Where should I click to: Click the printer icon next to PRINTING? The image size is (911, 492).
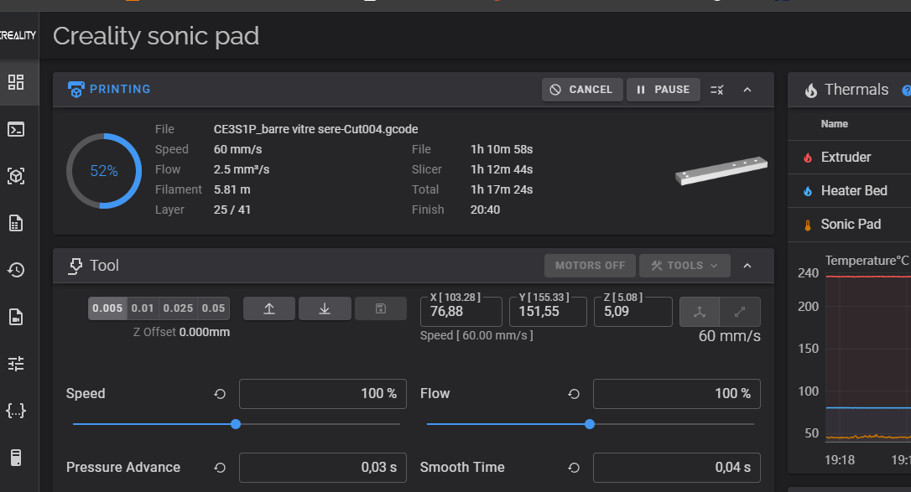pos(75,90)
